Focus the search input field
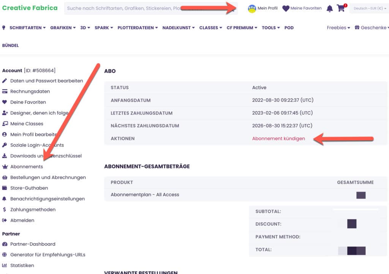This screenshot has width=389, height=274. 151,8
